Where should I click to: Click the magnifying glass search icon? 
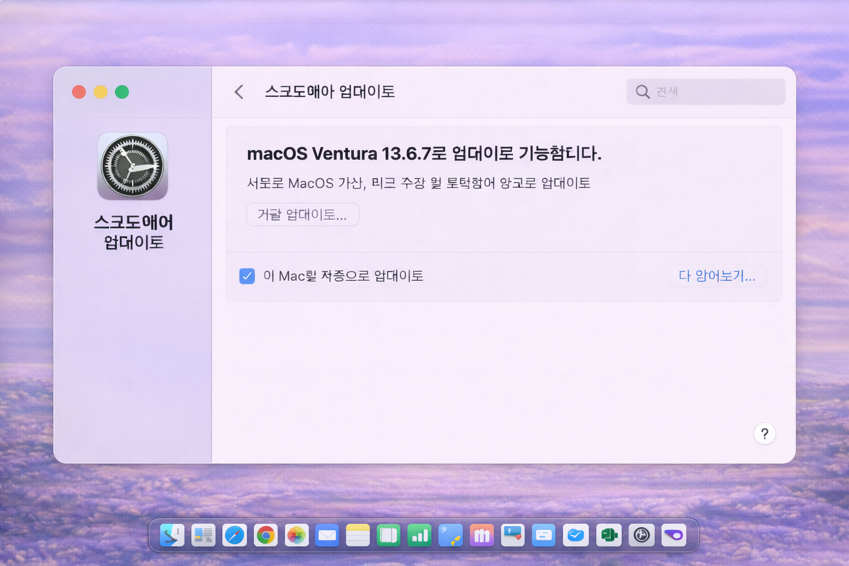click(x=642, y=92)
